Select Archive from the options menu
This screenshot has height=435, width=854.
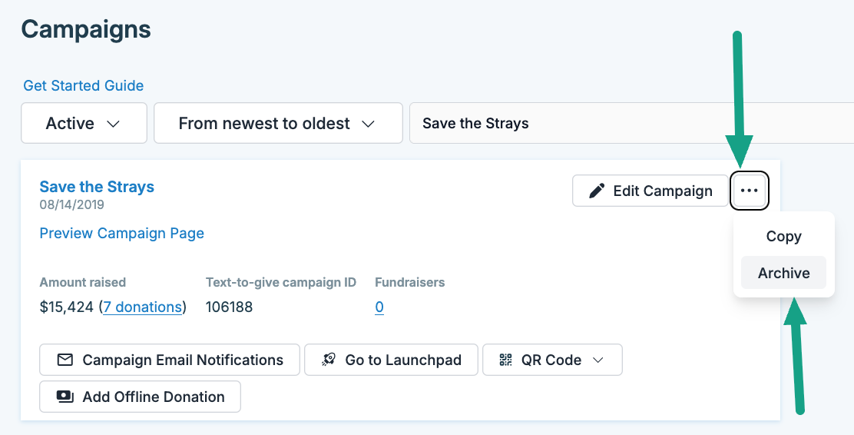(x=783, y=273)
